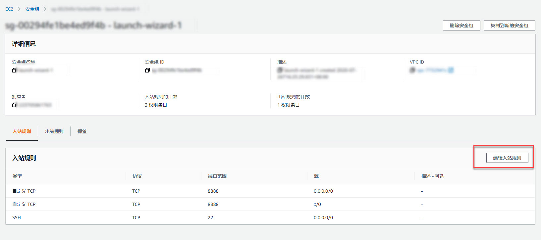Open VPC external link icon

[451, 70]
